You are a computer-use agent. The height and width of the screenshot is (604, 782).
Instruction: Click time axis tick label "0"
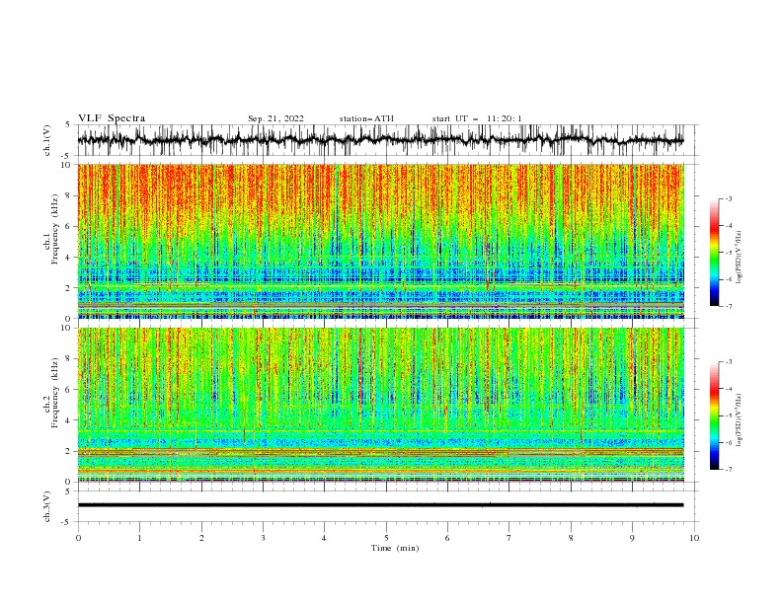(78, 538)
